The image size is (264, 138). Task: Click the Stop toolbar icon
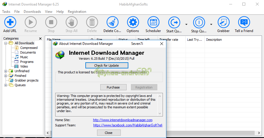click(x=51, y=22)
